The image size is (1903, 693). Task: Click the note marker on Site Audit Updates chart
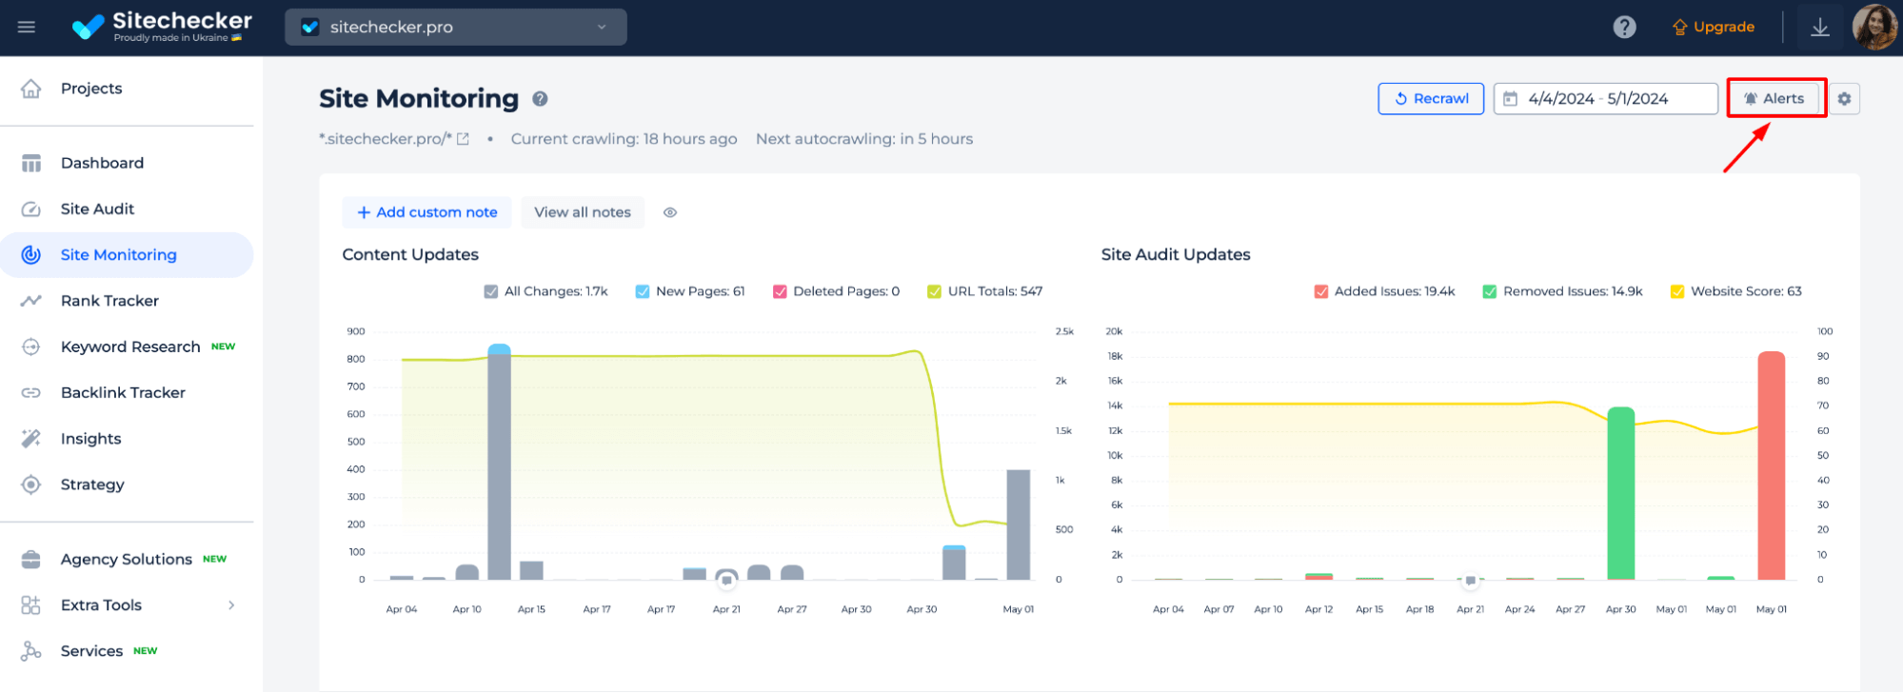tap(1471, 580)
